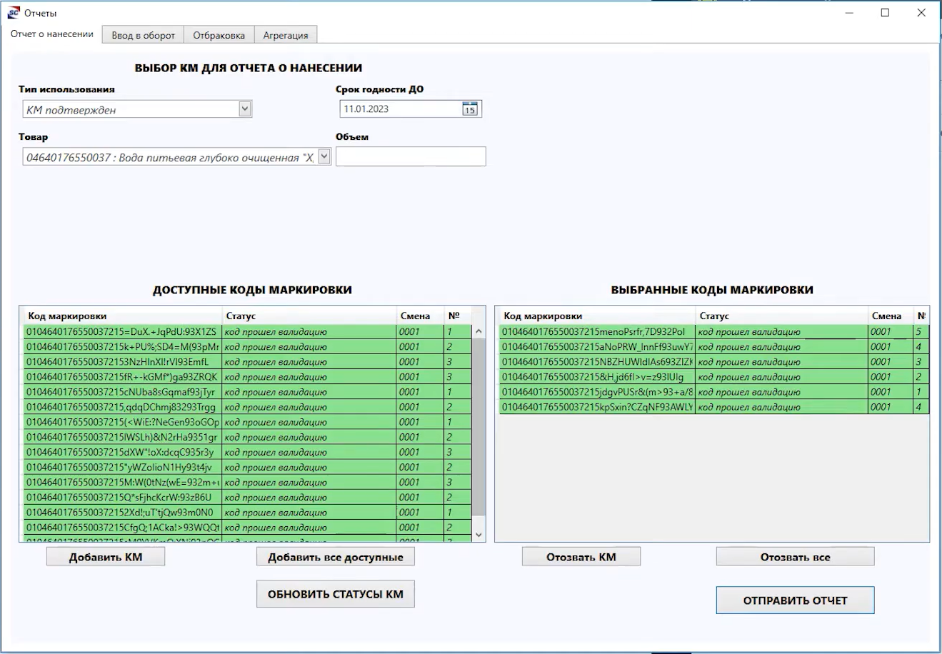Select selected code row starting 'menoPsrfr'

pyautogui.click(x=596, y=332)
